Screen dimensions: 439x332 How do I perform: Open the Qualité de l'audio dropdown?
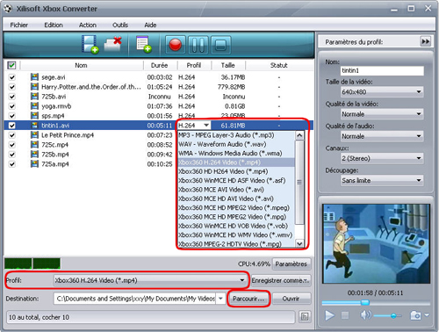click(382, 136)
